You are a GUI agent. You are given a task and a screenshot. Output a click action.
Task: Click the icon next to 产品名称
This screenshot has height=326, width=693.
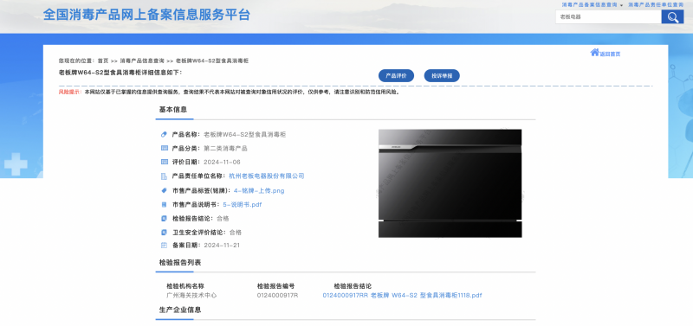pyautogui.click(x=164, y=134)
